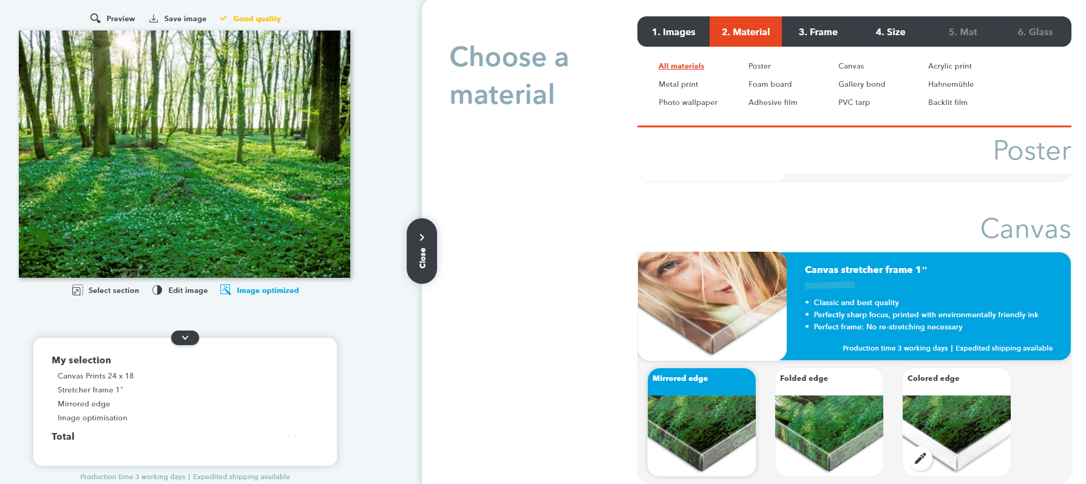This screenshot has width=1086, height=484.
Task: Switch to the 3. Frame tab
Action: [x=818, y=32]
